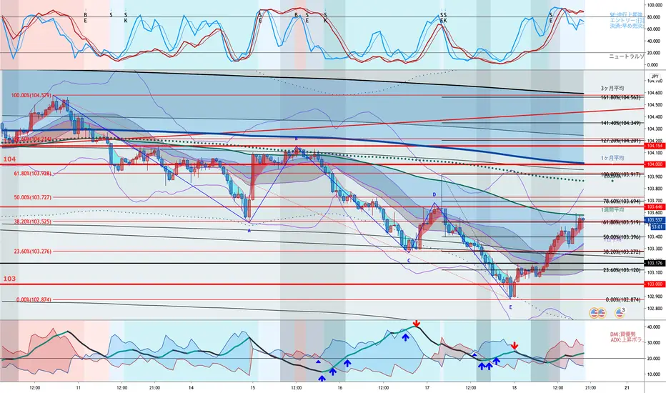The width and height of the screenshot is (666, 393).
Task: Click the current price label 103.537
Action: tap(655, 220)
